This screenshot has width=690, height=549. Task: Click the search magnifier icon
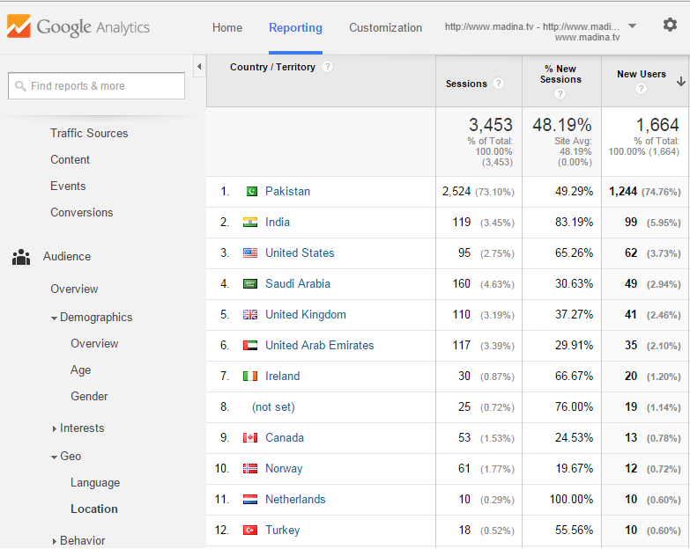point(20,86)
